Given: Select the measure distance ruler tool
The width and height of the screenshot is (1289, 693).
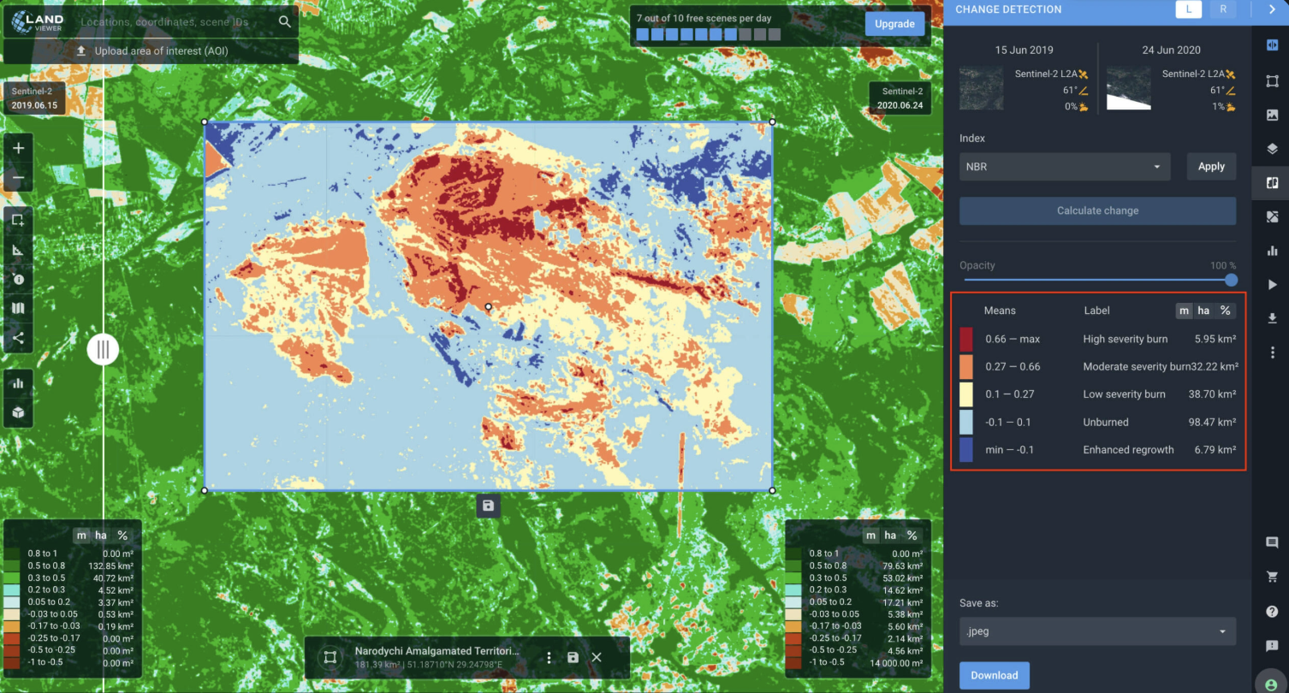Looking at the screenshot, I should (x=18, y=250).
